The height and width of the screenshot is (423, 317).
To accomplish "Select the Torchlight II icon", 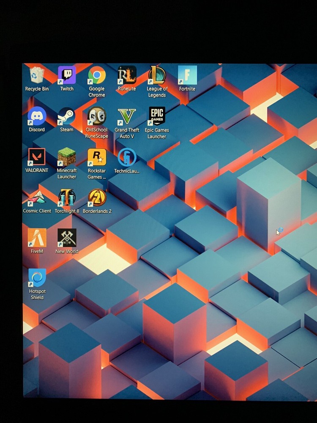I will tap(67, 198).
